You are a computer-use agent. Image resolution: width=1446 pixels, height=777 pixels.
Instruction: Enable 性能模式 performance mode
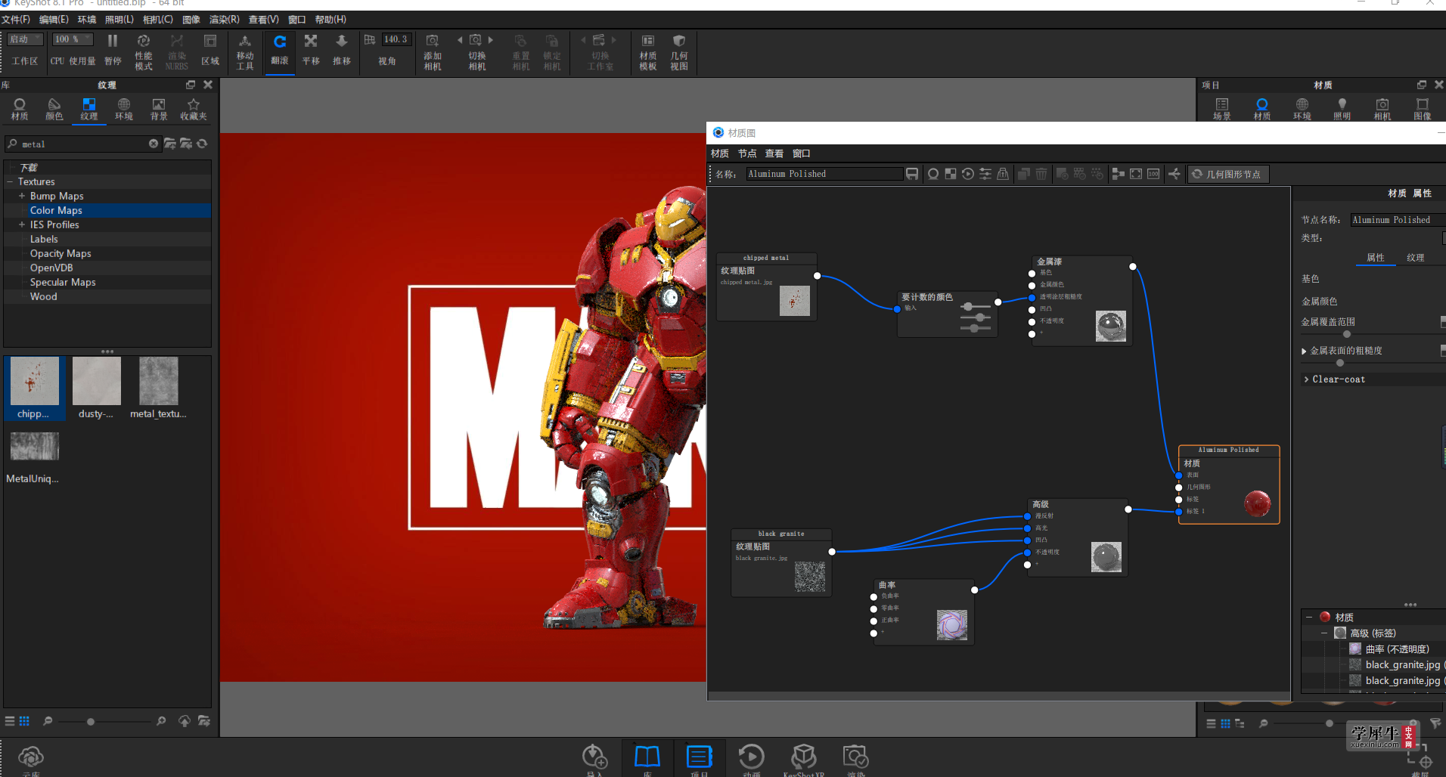click(144, 51)
